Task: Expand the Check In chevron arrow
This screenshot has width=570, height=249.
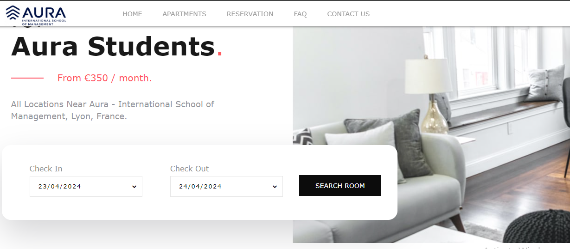Action: tap(134, 187)
